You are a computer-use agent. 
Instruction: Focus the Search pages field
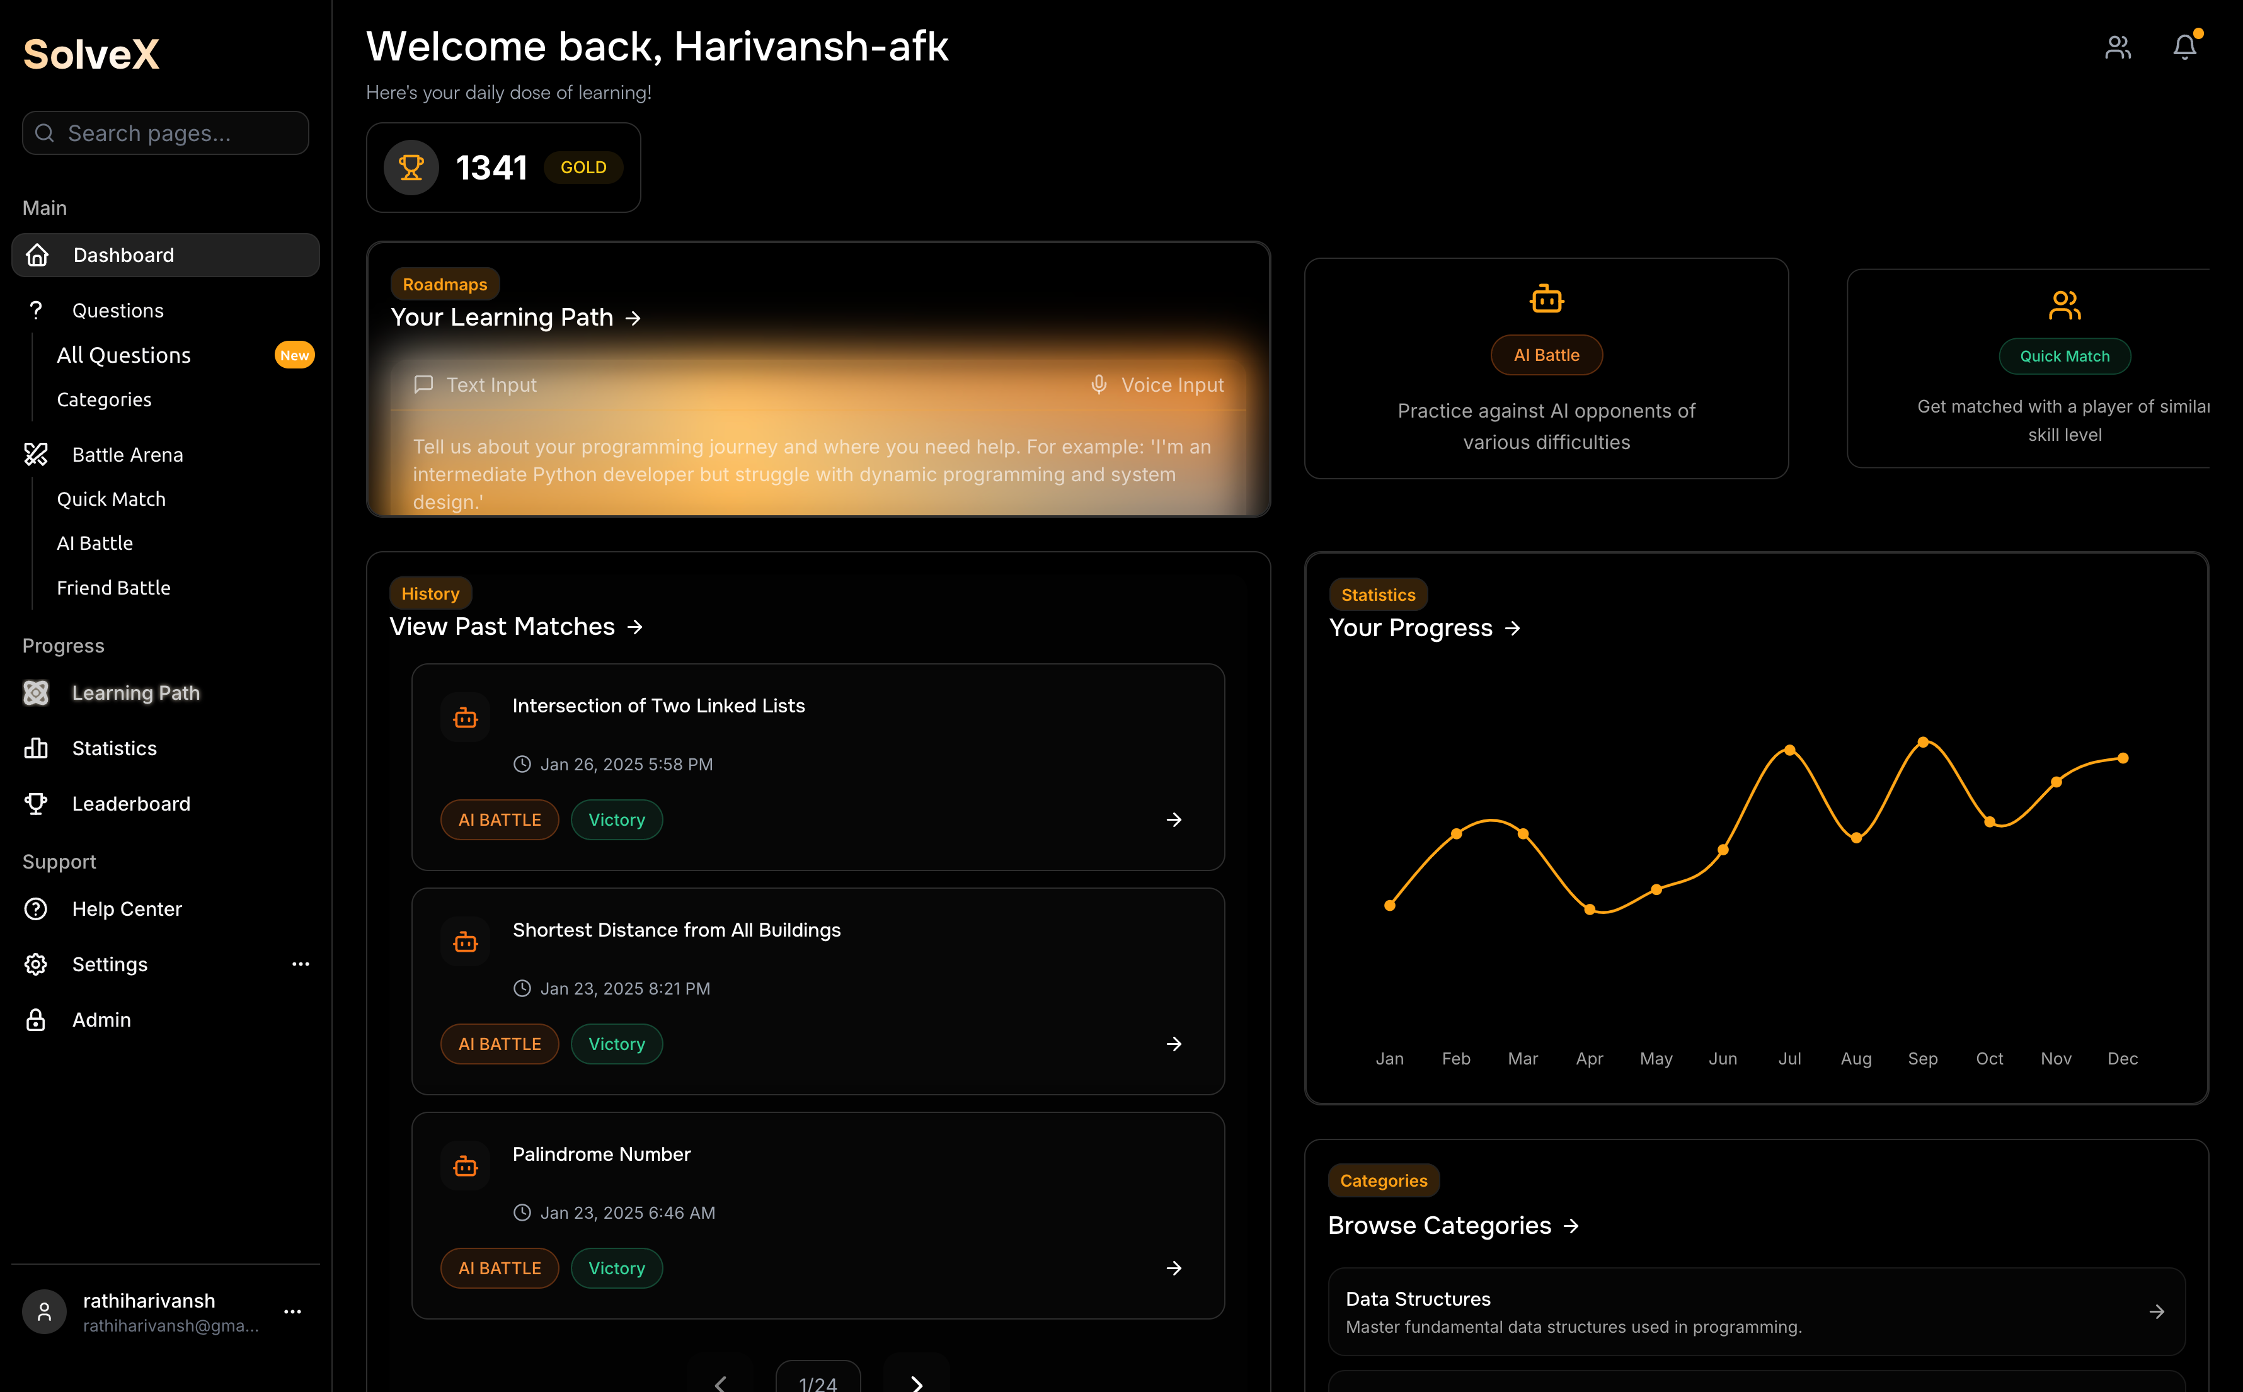(x=166, y=134)
